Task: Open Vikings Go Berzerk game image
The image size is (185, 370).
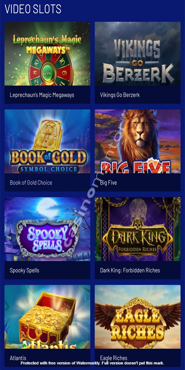Action: [138, 54]
